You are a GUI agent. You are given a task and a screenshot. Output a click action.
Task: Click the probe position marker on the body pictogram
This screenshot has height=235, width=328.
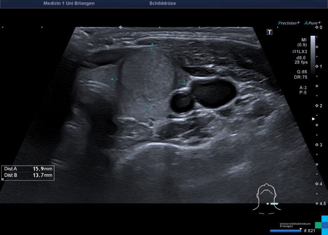tap(273, 203)
